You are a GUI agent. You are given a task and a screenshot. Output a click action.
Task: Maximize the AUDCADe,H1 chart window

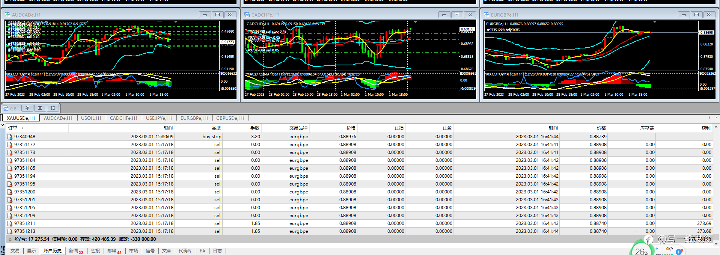[217, 15]
